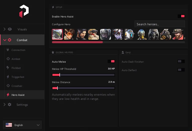Click the Melee Distance slider
The width and height of the screenshot is (192, 131).
(83, 88)
